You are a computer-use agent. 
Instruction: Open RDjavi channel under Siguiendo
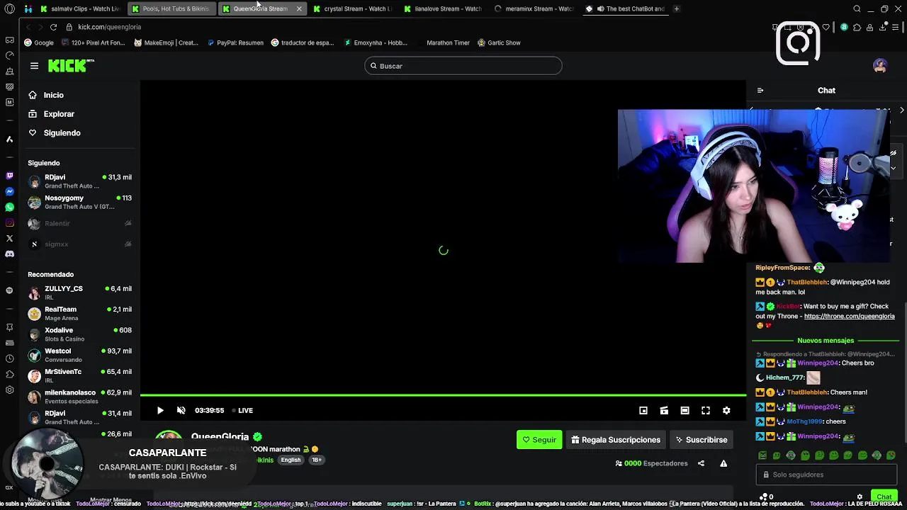coord(79,181)
